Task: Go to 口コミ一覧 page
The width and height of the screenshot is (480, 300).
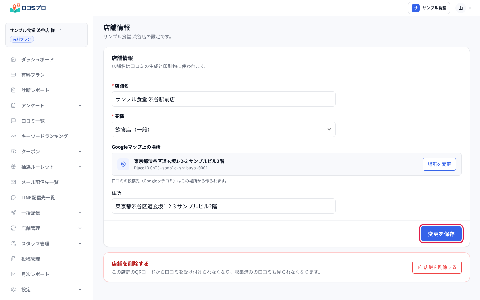Action: (x=47, y=121)
